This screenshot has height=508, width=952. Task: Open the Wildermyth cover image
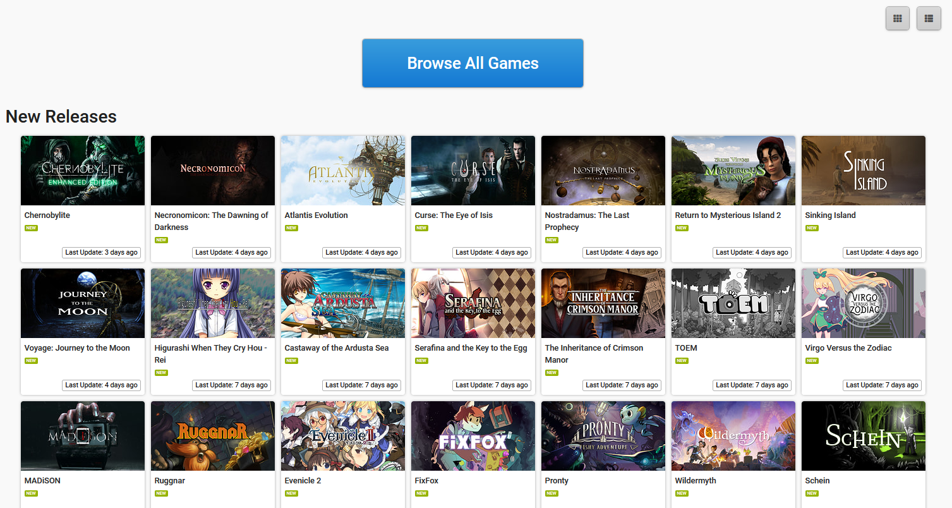coord(733,436)
